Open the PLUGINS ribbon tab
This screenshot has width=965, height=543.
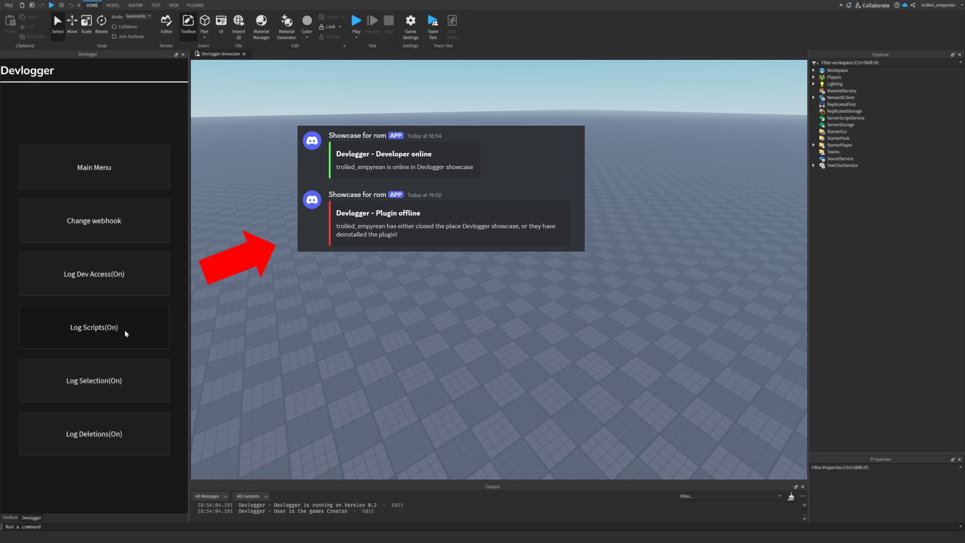tap(195, 5)
